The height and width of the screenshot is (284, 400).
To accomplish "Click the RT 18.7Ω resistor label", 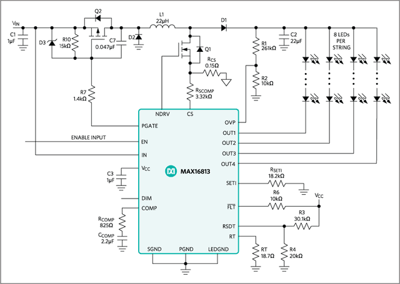I will click(267, 253).
